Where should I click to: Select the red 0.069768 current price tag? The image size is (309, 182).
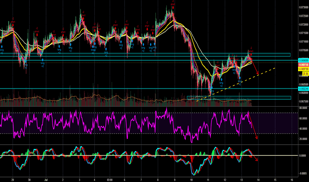303,65
